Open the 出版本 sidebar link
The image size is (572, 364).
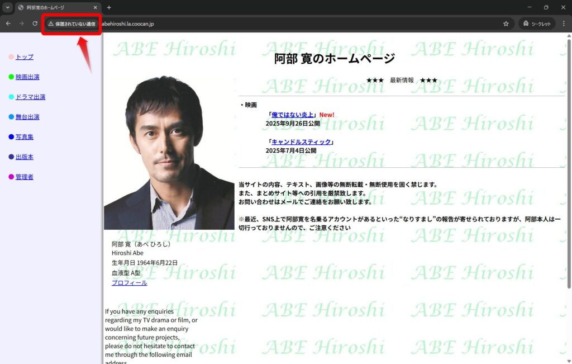[x=25, y=157]
